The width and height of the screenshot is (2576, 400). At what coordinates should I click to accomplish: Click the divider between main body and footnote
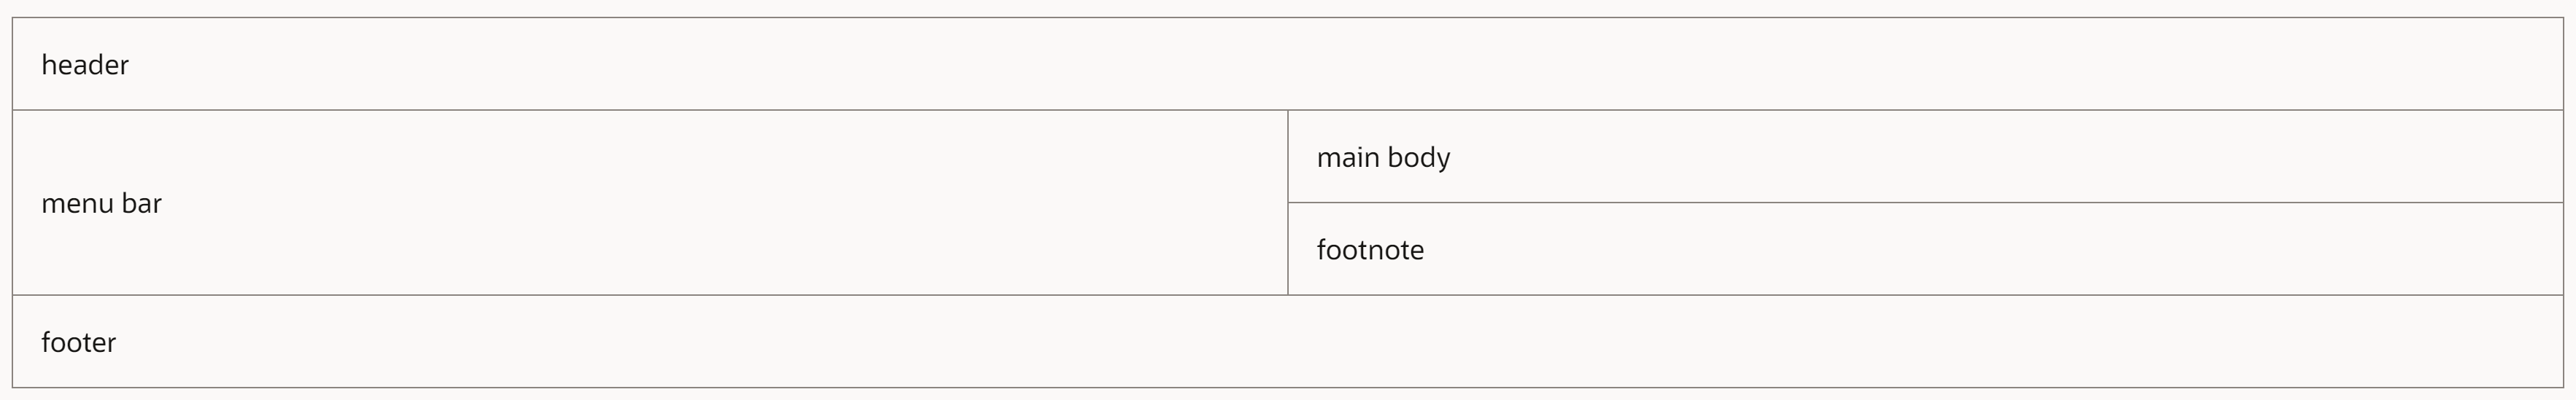point(1926,203)
